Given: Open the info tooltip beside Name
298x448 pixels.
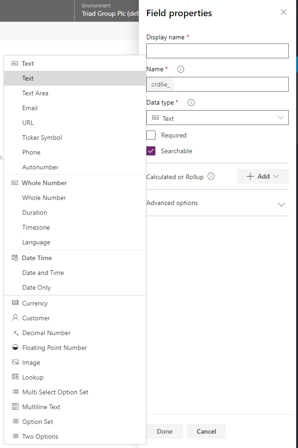Looking at the screenshot, I should pyautogui.click(x=180, y=69).
